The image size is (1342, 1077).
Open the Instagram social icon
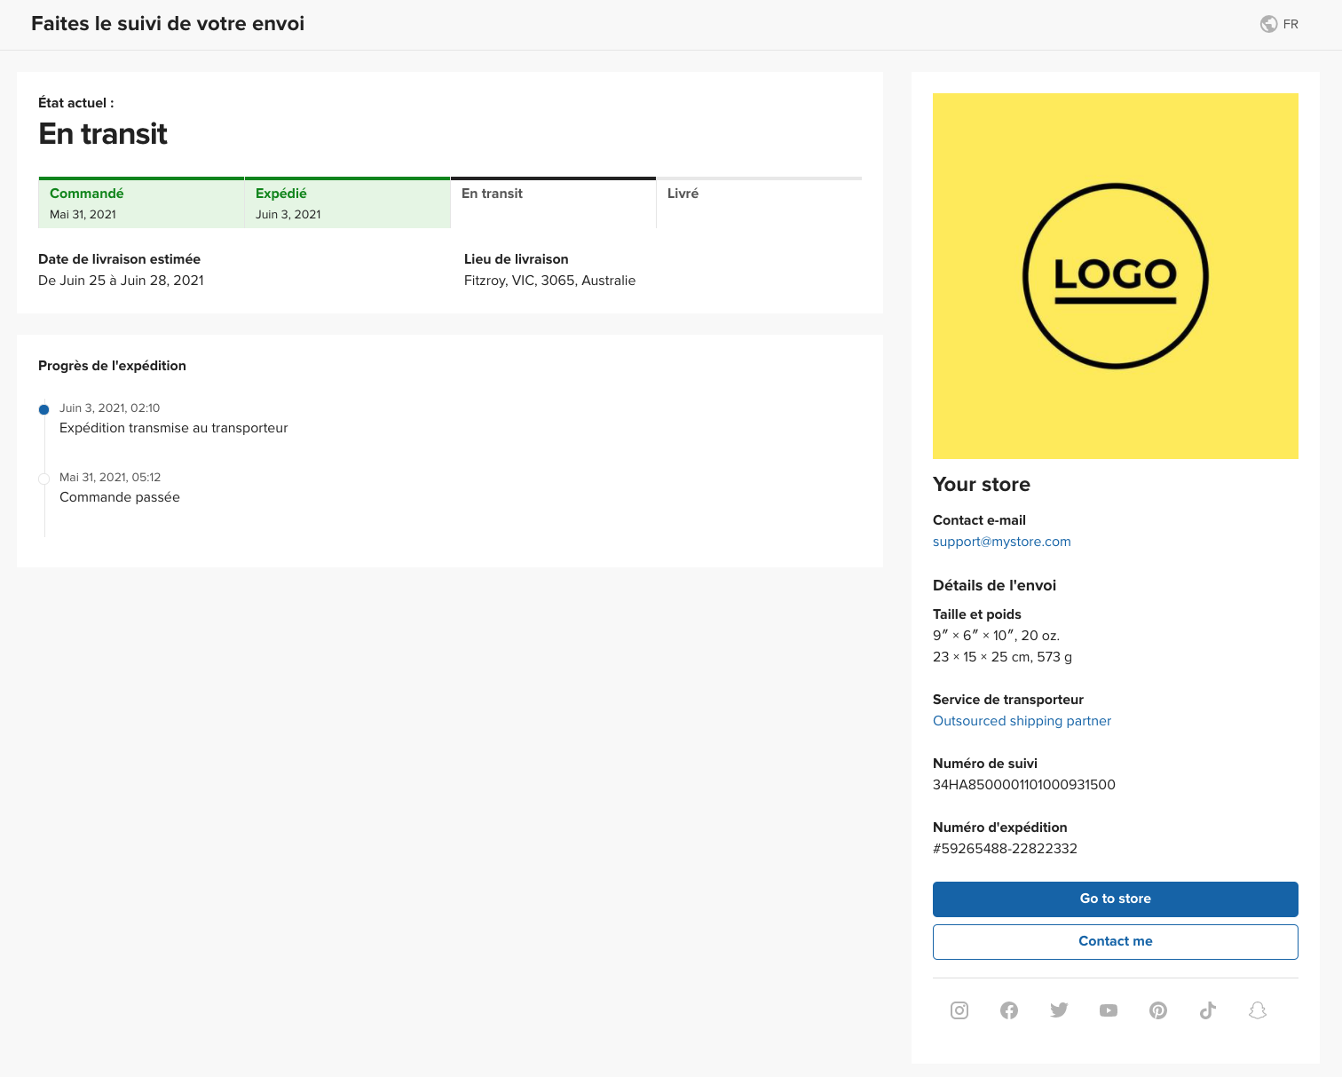point(959,1010)
